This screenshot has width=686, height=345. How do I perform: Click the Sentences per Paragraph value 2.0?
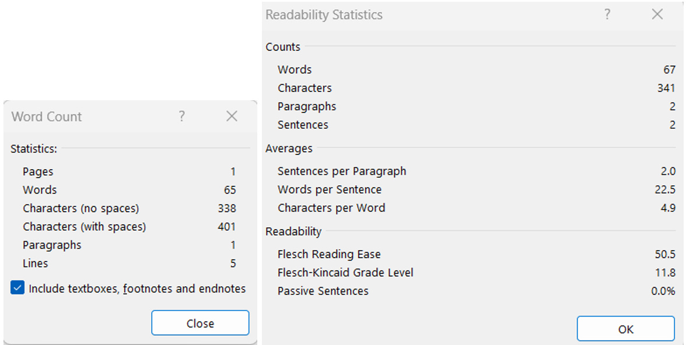668,171
